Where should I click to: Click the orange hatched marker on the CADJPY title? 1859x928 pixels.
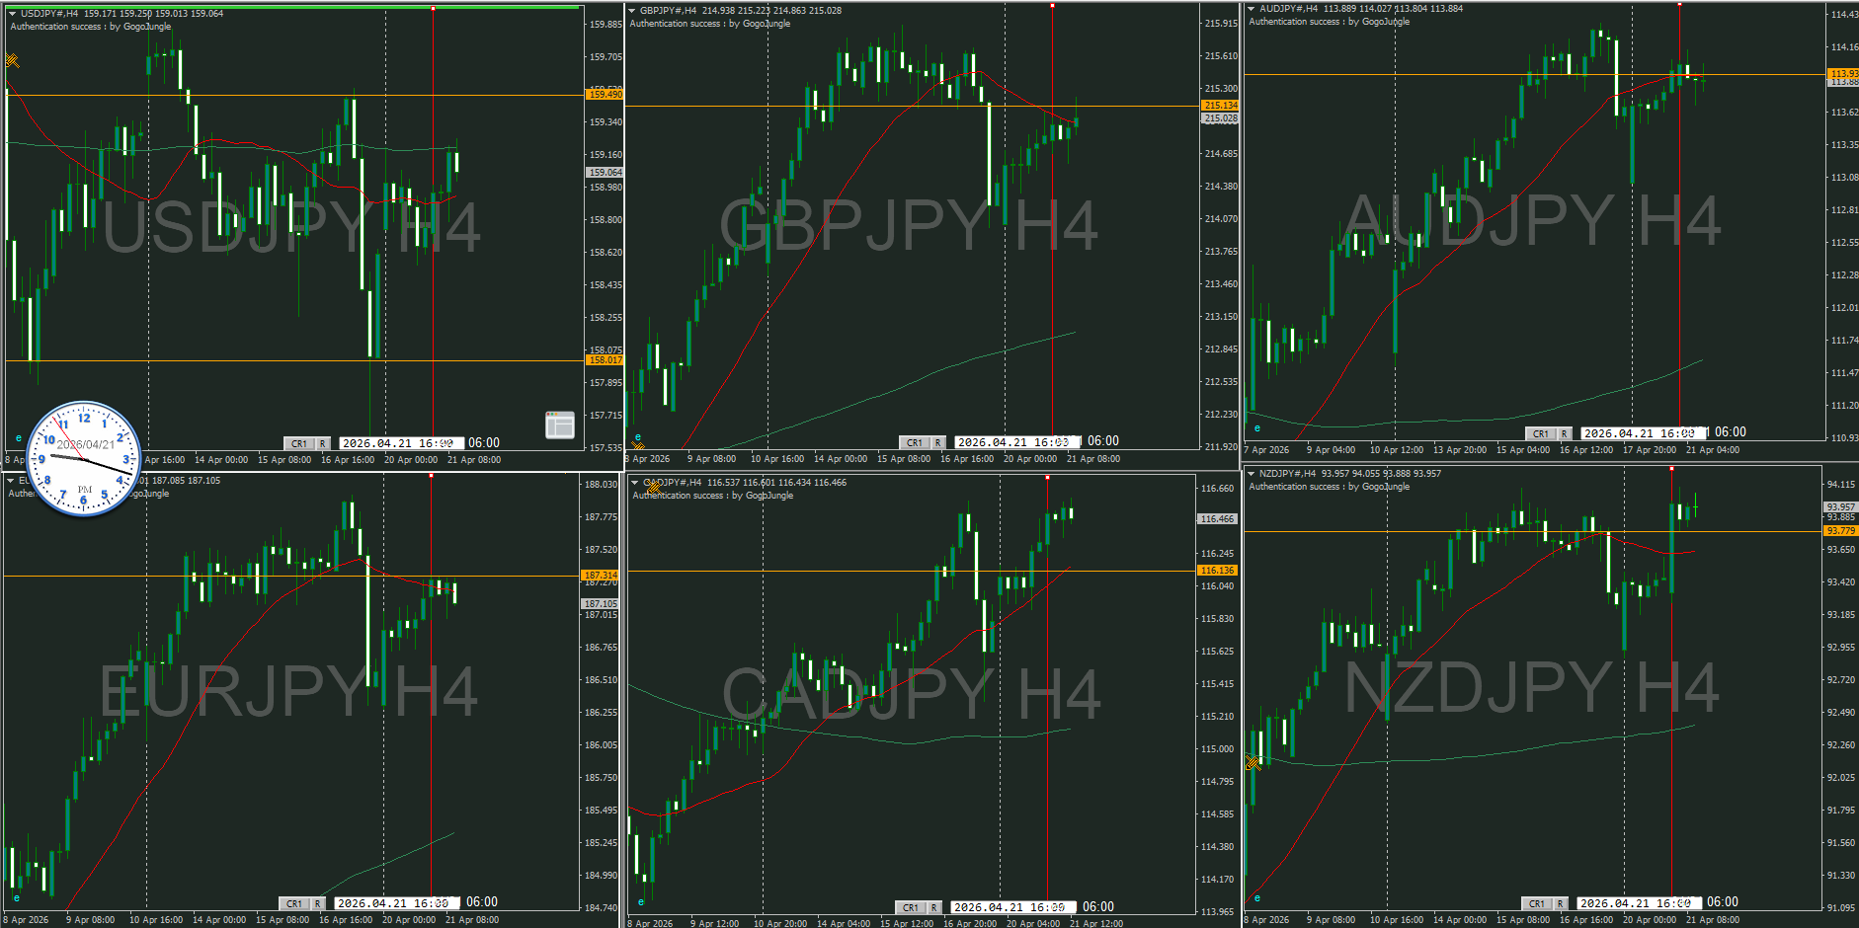(654, 487)
